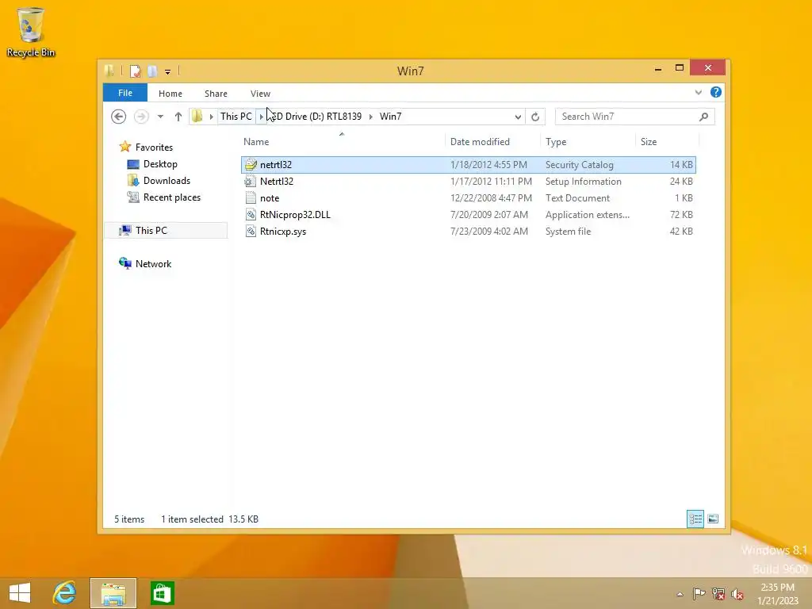The width and height of the screenshot is (812, 609).
Task: Click the network status tray icon
Action: [718, 593]
